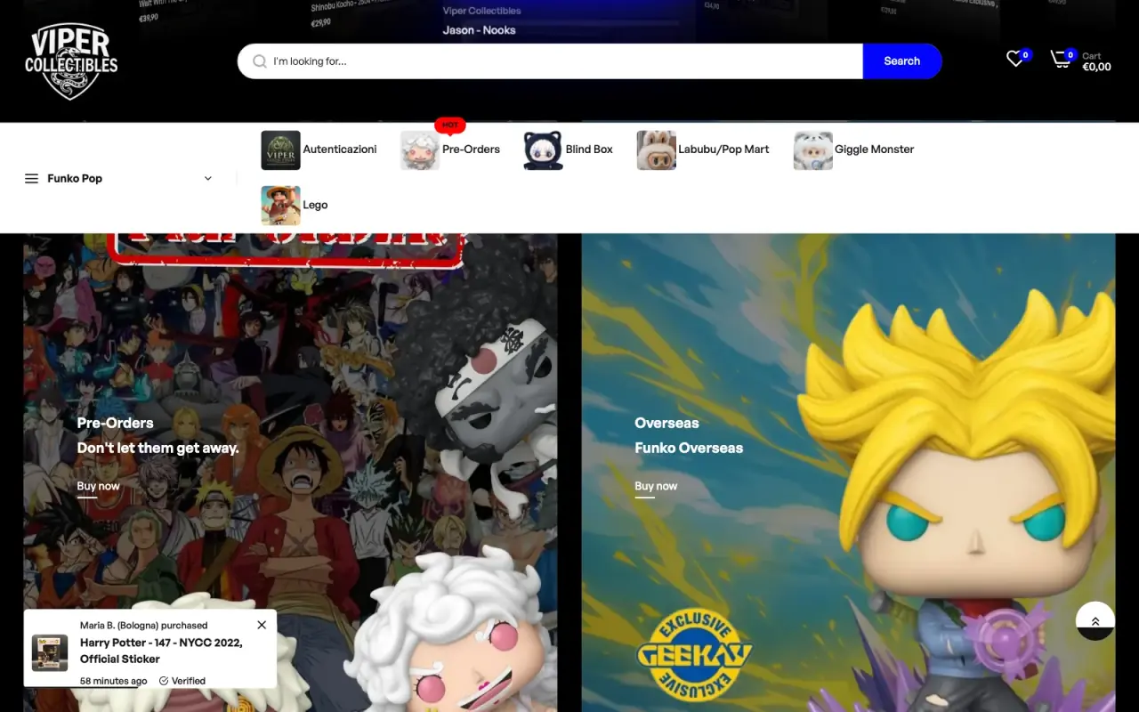Click the Viper Collectibles logo
1139x712 pixels.
pos(71,61)
